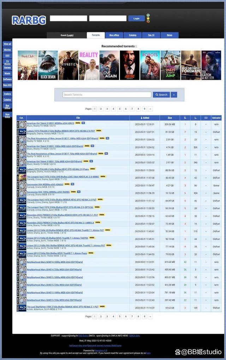
Task: Select Software in sidebar
Action: [x=7, y=79]
